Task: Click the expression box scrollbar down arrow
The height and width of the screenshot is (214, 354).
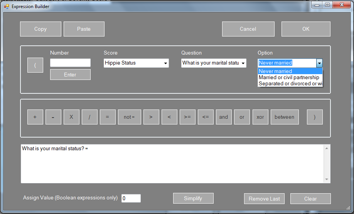Action: click(x=327, y=179)
